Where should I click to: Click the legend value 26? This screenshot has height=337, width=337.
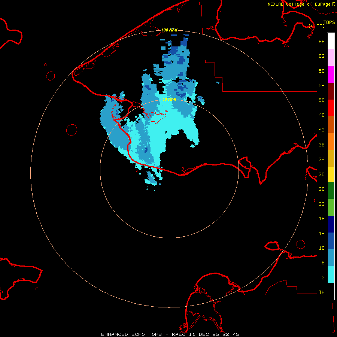(x=322, y=189)
